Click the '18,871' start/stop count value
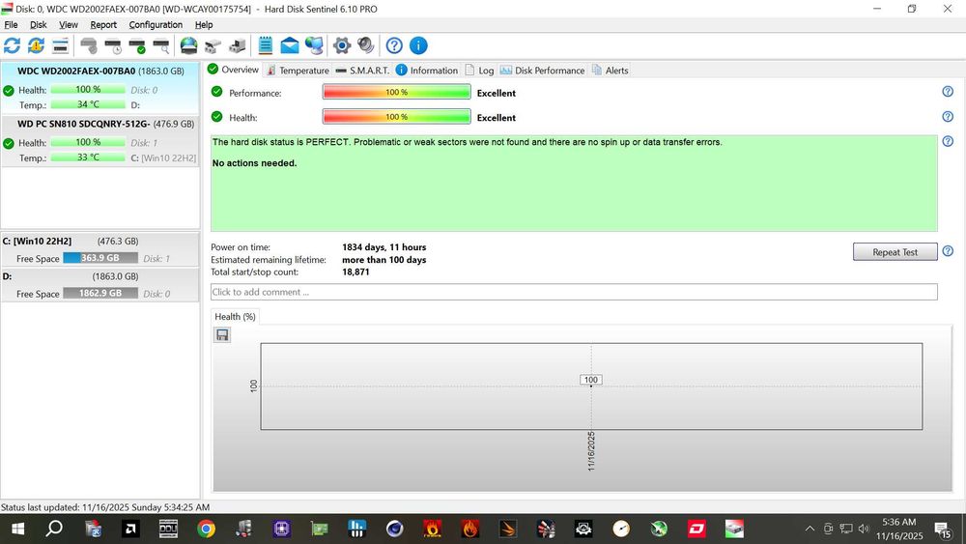Screen dimensions: 966x544 355,272
